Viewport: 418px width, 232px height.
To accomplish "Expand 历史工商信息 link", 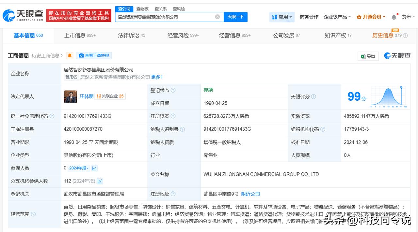I will (47, 56).
